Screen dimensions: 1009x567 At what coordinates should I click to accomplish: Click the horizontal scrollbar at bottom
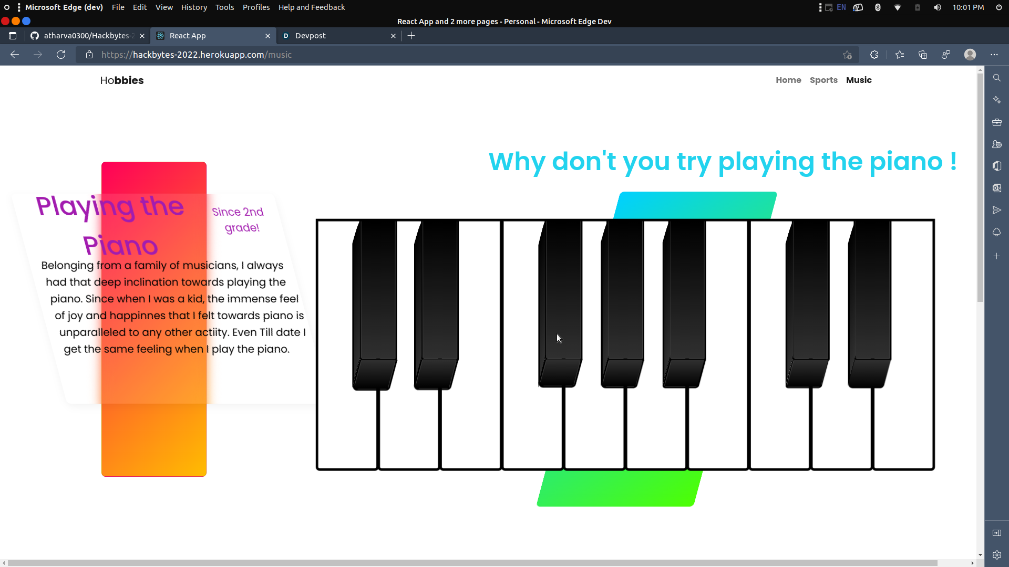[x=473, y=563]
